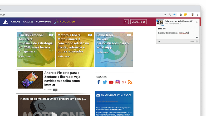Click the comment bubble showing 27

(51, 35)
